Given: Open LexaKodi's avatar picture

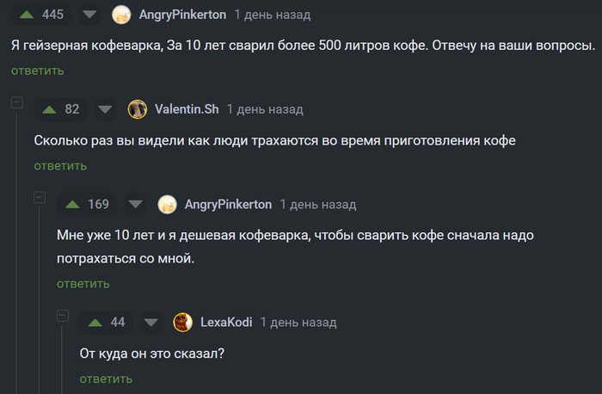Looking at the screenshot, I should coord(183,323).
